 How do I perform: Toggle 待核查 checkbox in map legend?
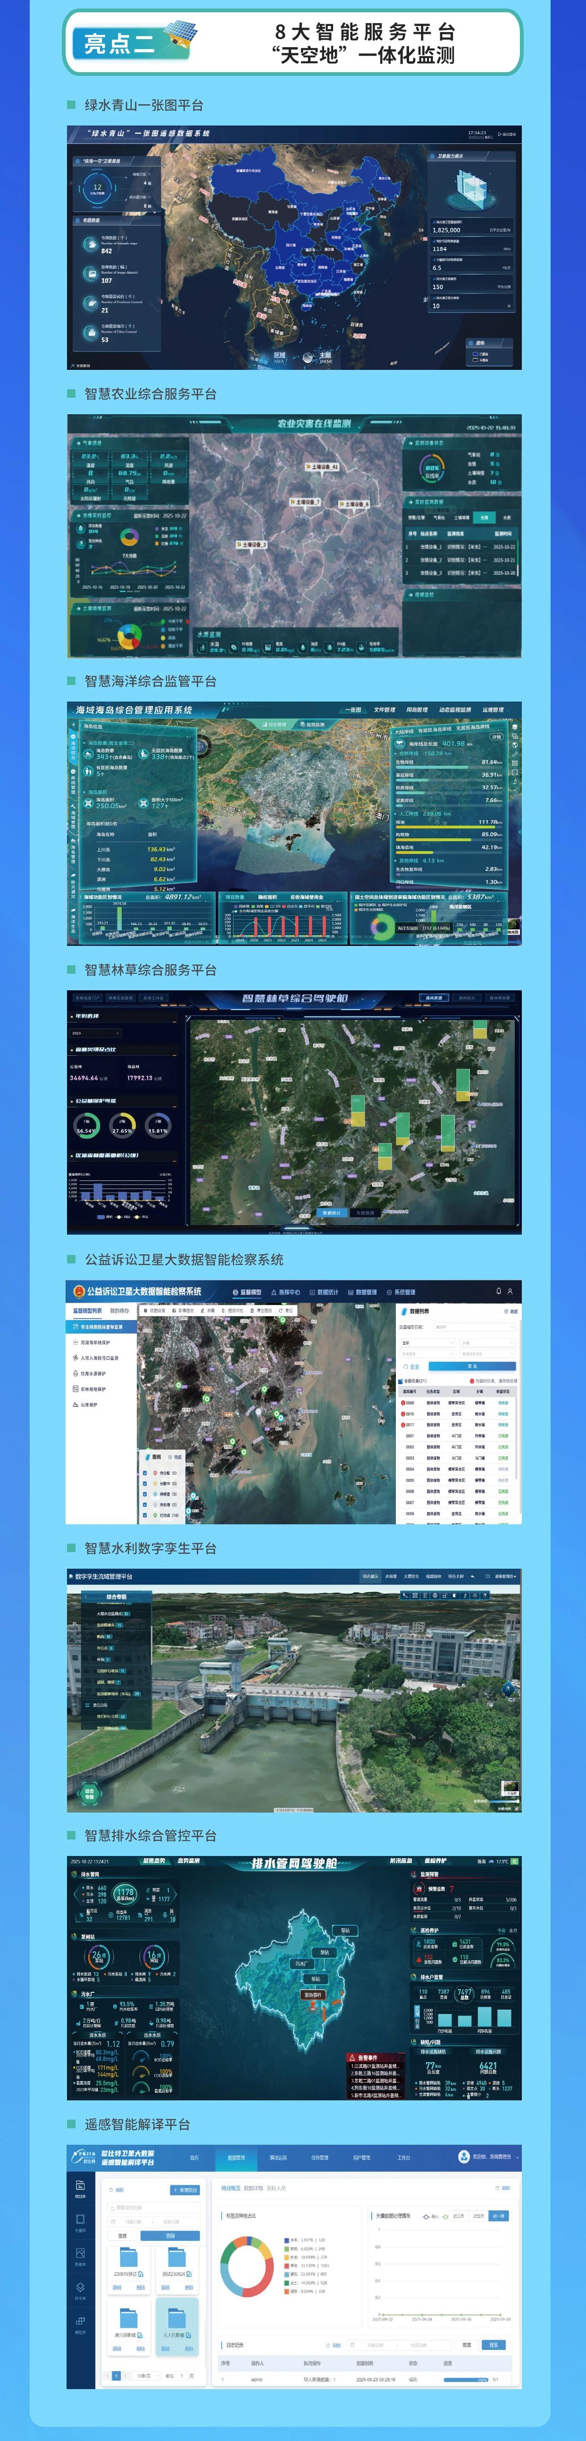coord(144,1494)
